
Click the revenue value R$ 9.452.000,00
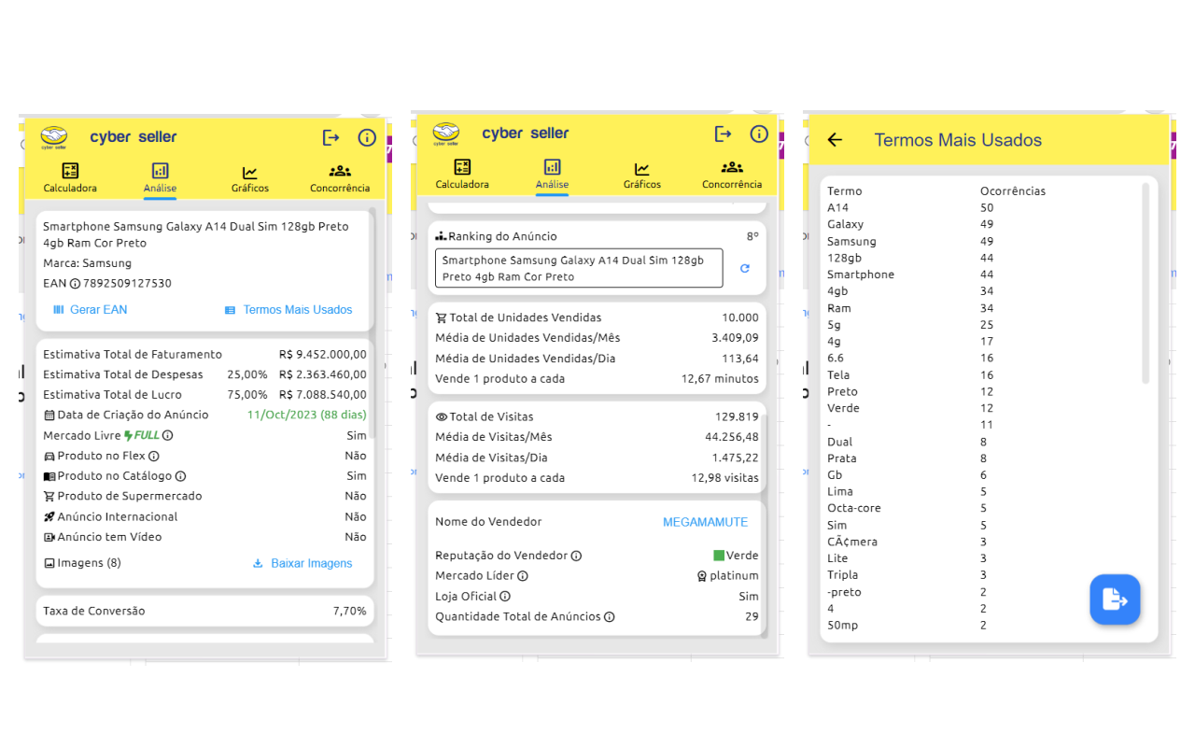pyautogui.click(x=323, y=355)
